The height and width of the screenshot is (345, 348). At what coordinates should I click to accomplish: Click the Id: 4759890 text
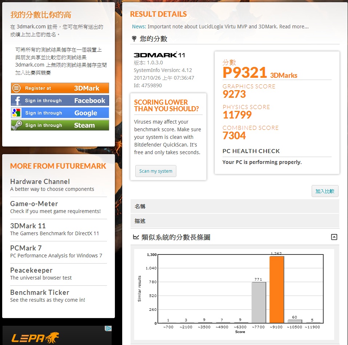pyautogui.click(x=148, y=85)
